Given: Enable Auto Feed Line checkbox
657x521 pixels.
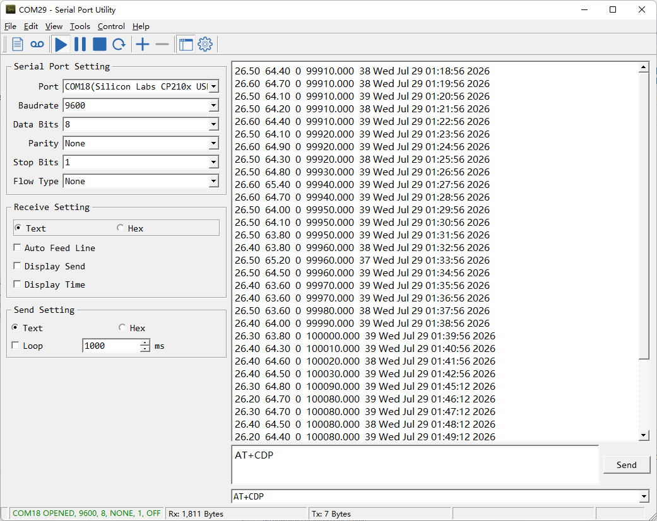Looking at the screenshot, I should 17,247.
